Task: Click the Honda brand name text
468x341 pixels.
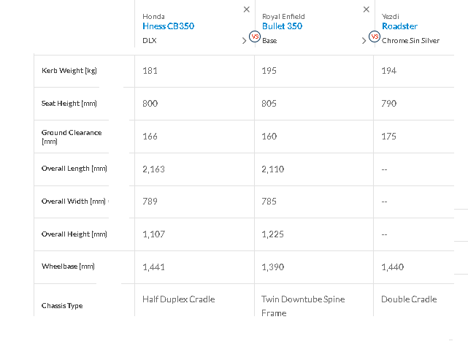Action: click(x=153, y=16)
